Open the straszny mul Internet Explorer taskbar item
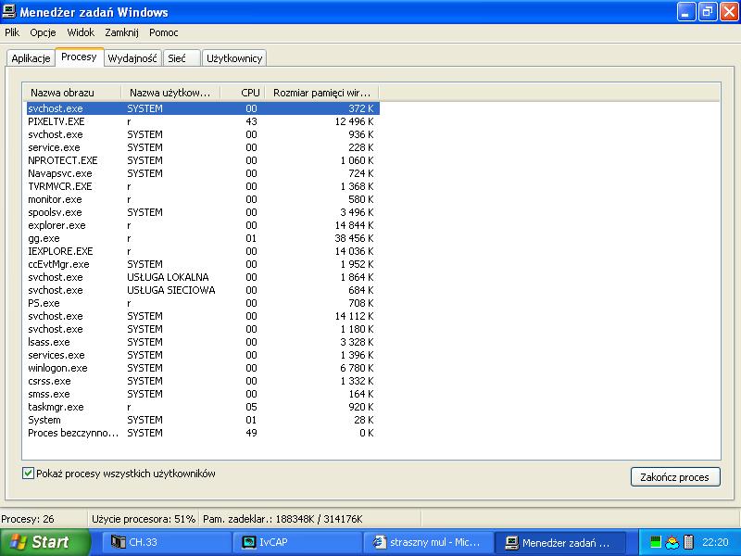 tap(428, 542)
